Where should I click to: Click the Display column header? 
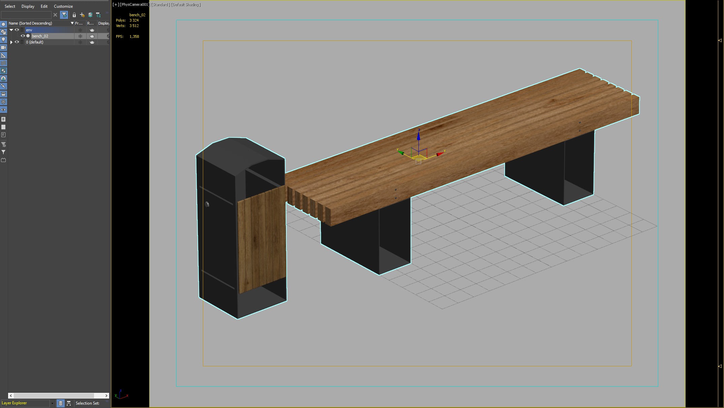click(x=104, y=23)
